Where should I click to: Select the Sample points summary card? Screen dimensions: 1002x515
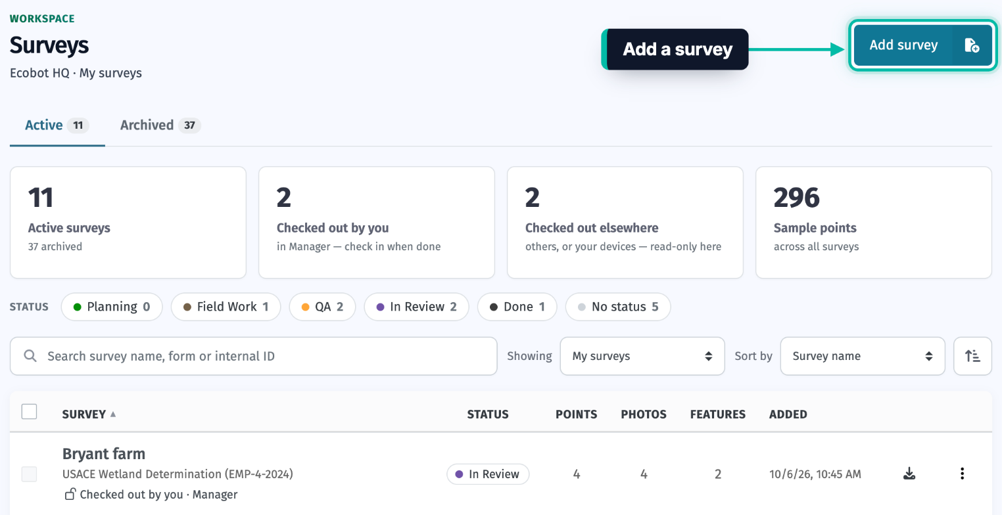pos(874,223)
